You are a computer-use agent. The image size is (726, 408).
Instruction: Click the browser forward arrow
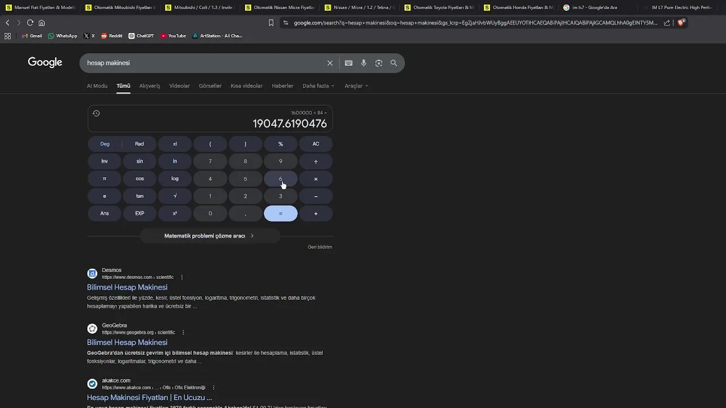18,23
